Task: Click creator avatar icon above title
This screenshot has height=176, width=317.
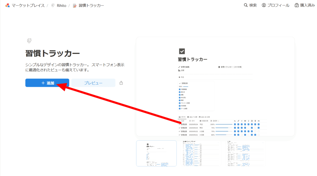Action: tap(29, 41)
